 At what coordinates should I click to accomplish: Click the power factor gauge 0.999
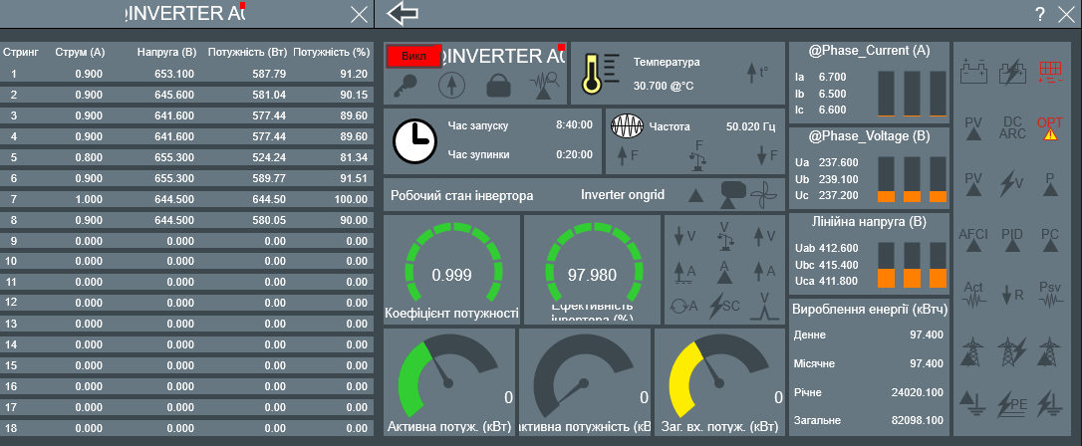tap(451, 271)
